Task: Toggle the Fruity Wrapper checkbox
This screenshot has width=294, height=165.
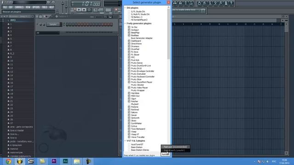Action: point(129,90)
